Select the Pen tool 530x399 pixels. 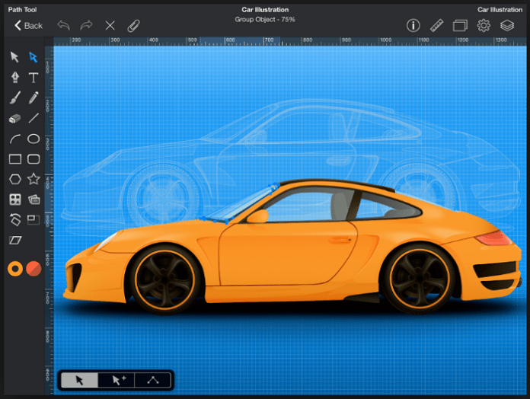(14, 78)
